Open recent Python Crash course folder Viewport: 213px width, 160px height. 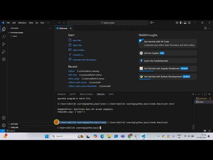tap(78, 82)
